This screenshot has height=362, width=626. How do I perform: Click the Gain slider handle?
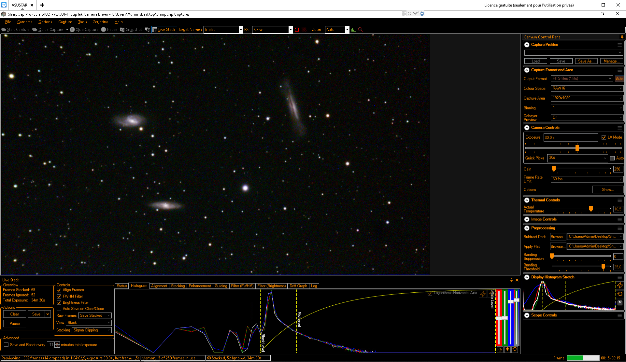pos(554,169)
